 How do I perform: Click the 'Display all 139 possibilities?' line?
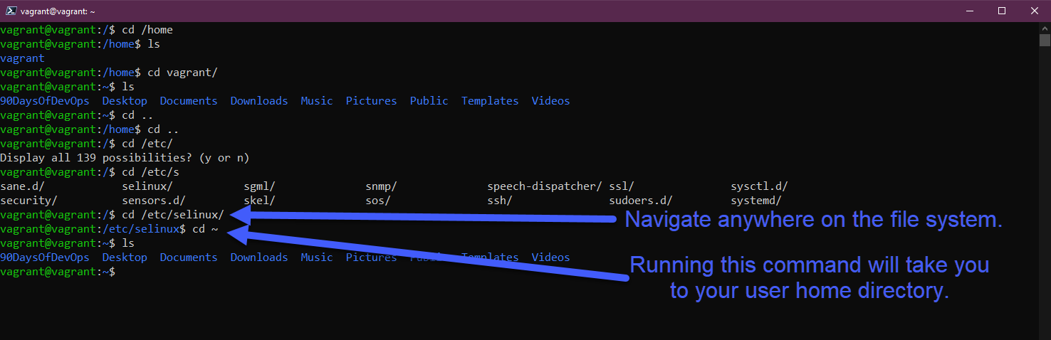125,158
